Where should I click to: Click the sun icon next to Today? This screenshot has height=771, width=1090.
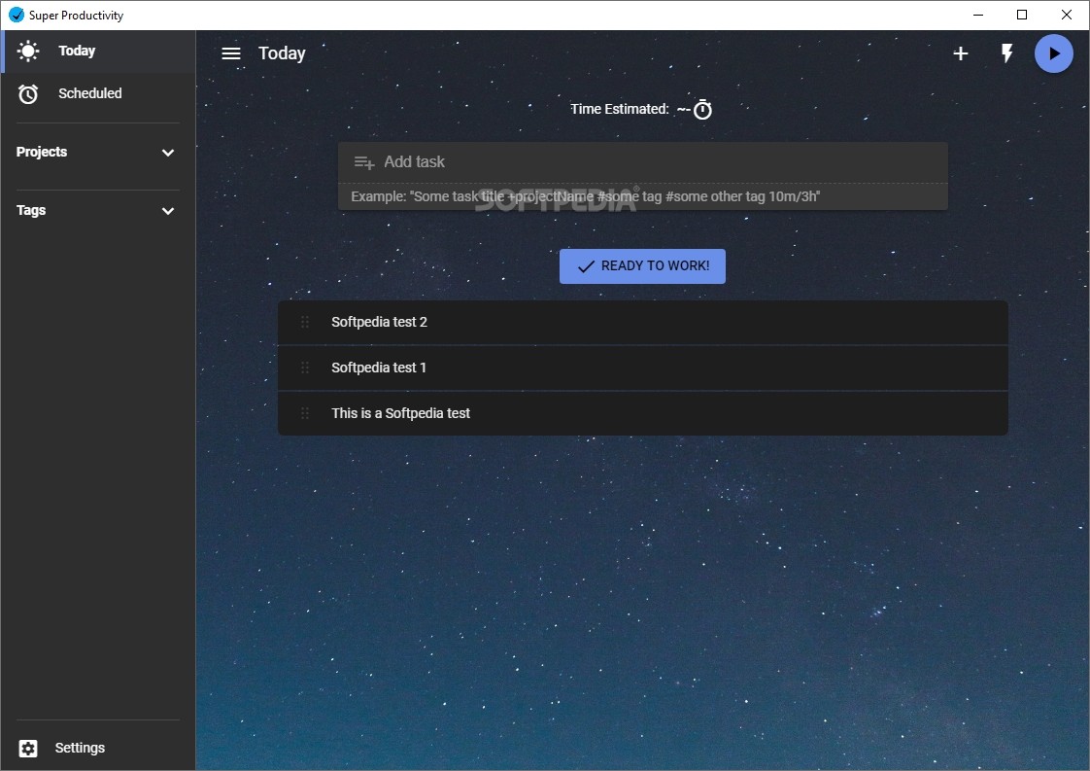(x=28, y=51)
